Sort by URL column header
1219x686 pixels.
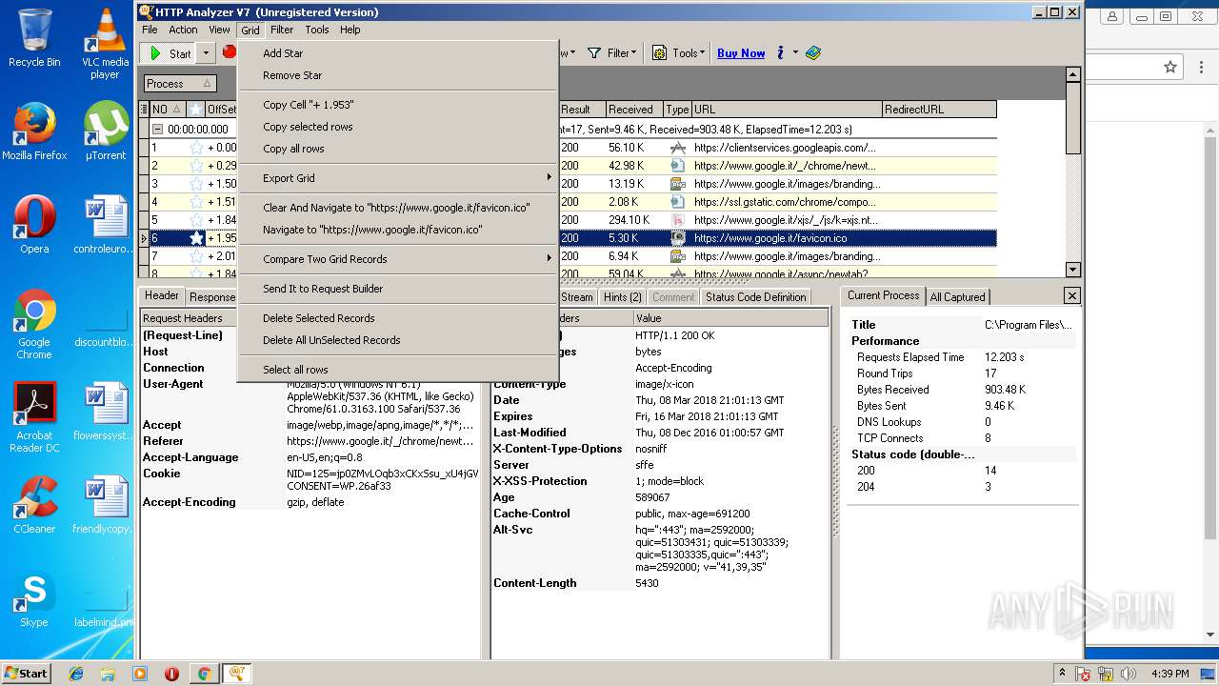[787, 110]
